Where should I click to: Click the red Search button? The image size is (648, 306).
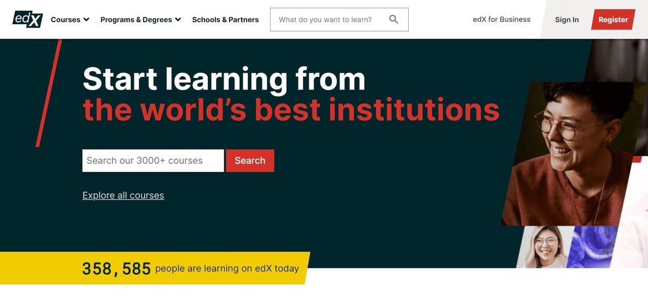(x=250, y=161)
